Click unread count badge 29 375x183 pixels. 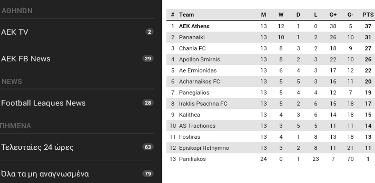coord(148,59)
